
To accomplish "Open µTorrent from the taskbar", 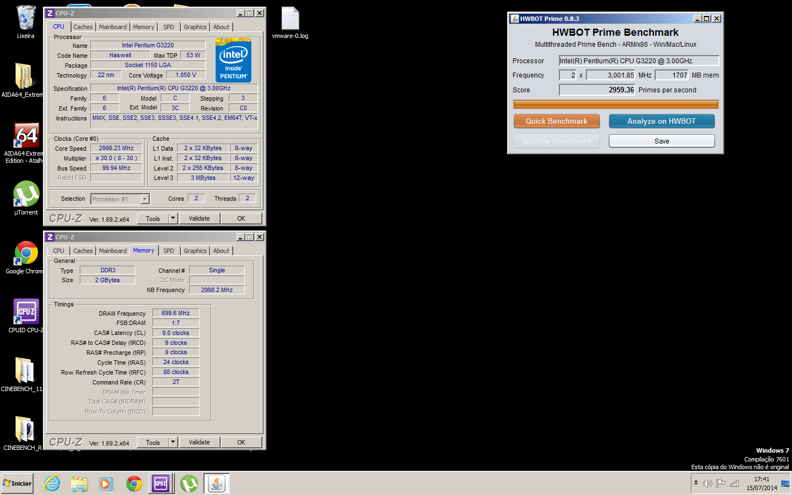I will tap(189, 483).
